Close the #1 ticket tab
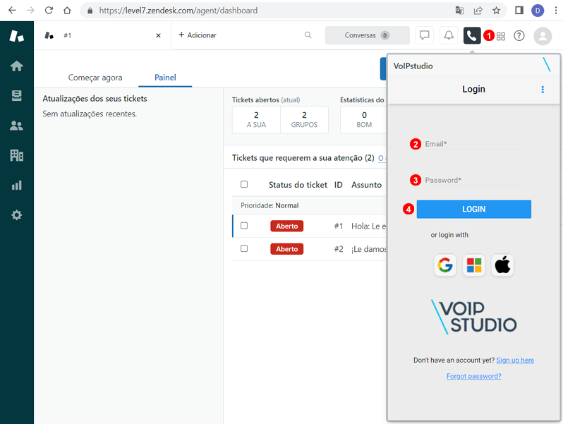Image resolution: width=563 pixels, height=424 pixels. pos(158,35)
